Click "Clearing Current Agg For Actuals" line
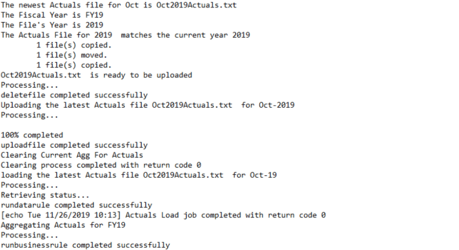The image size is (459, 250). click(72, 155)
